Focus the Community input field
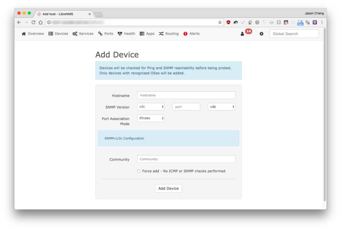The width and height of the screenshot is (341, 230). (186, 159)
